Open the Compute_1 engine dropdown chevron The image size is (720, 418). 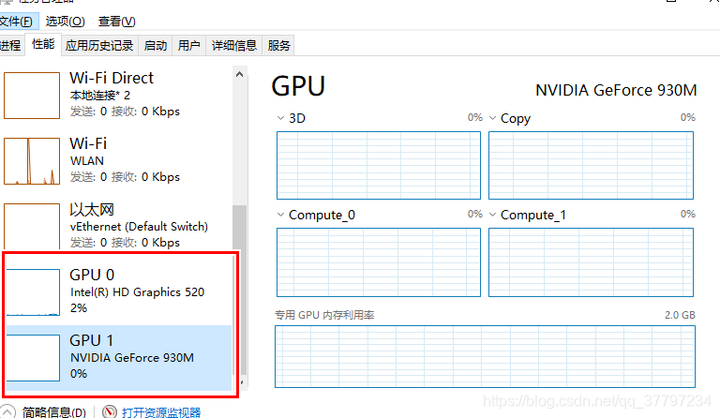click(x=493, y=215)
